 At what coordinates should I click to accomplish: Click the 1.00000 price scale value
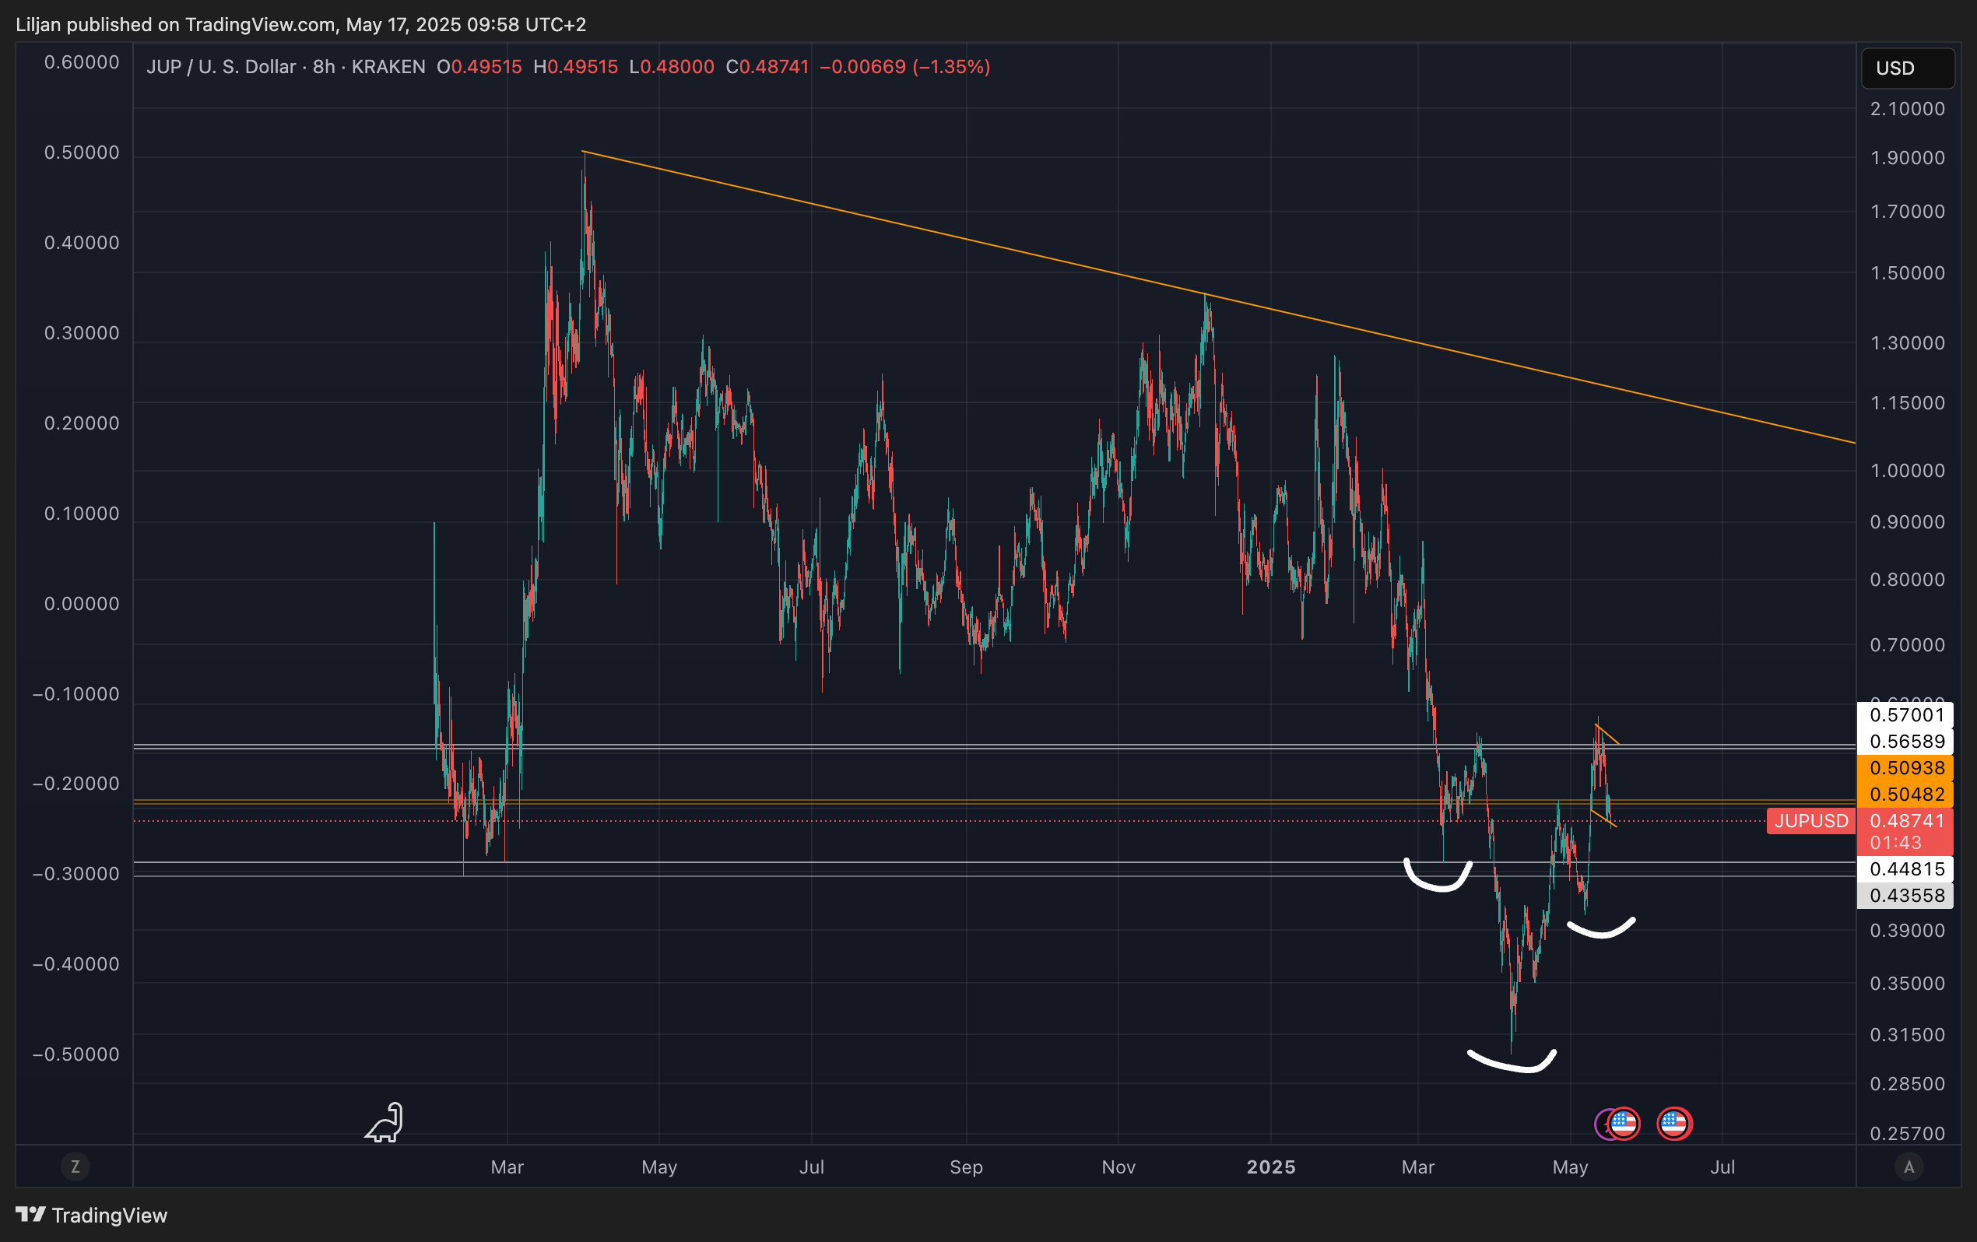coord(1907,470)
